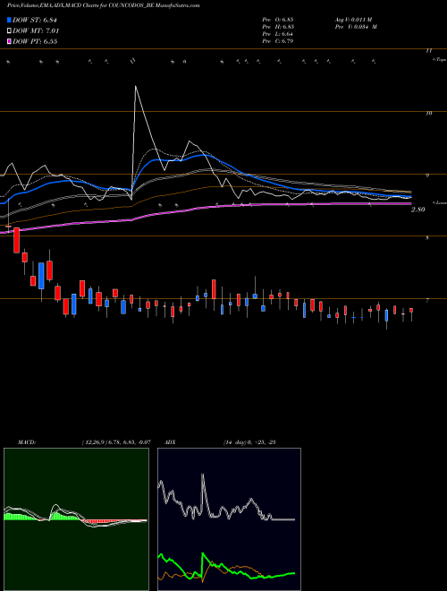Click the MACD panel title
Viewport: 447px width, 591px height.
point(27,442)
